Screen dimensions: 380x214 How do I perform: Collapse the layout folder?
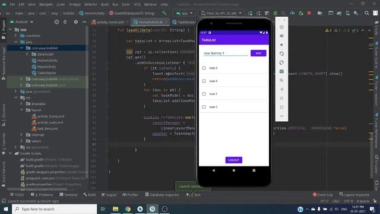point(21,110)
